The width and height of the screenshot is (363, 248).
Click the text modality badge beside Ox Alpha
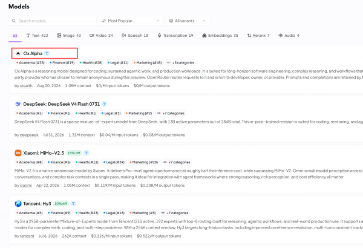(47, 53)
